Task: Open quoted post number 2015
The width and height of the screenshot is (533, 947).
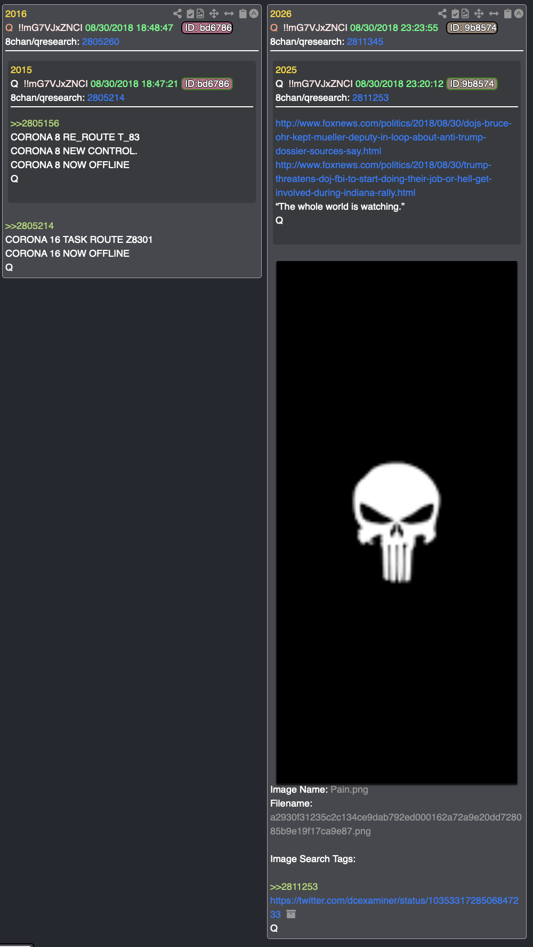Action: pyautogui.click(x=21, y=70)
